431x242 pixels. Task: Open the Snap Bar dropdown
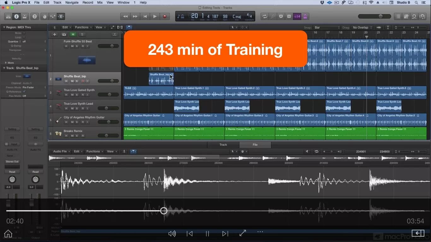(327, 27)
